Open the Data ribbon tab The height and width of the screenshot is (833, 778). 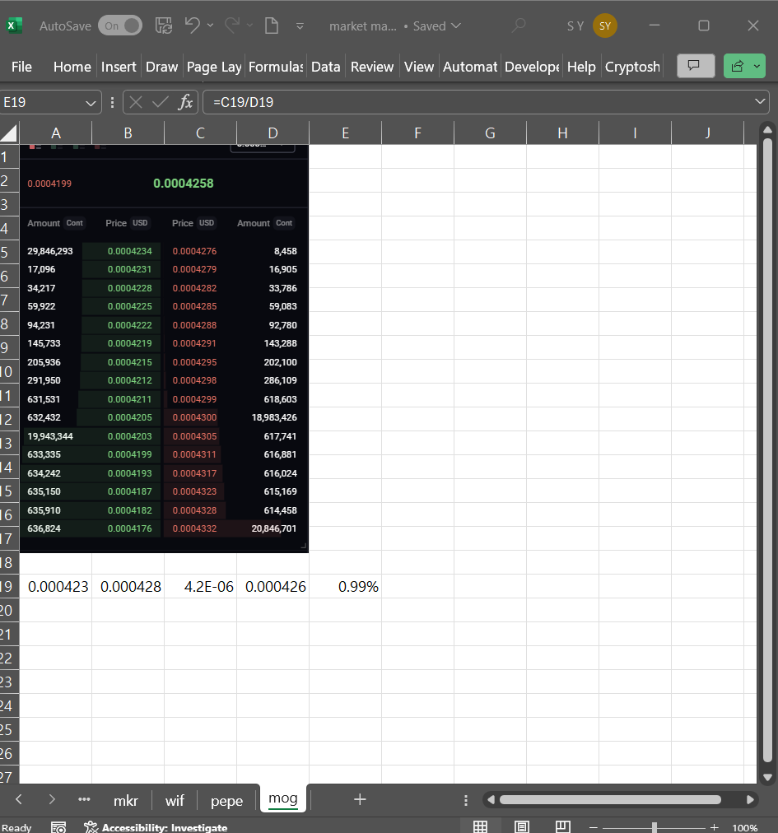[326, 67]
